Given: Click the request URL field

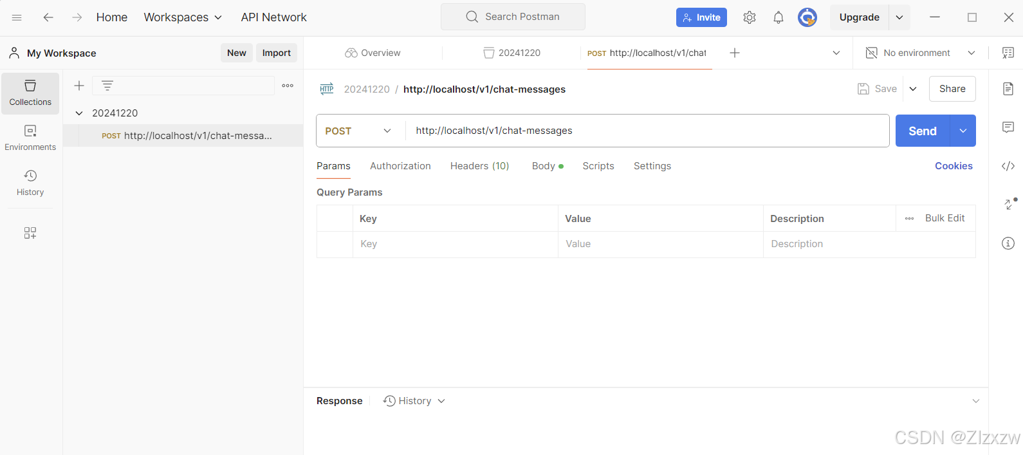Looking at the screenshot, I should point(647,131).
